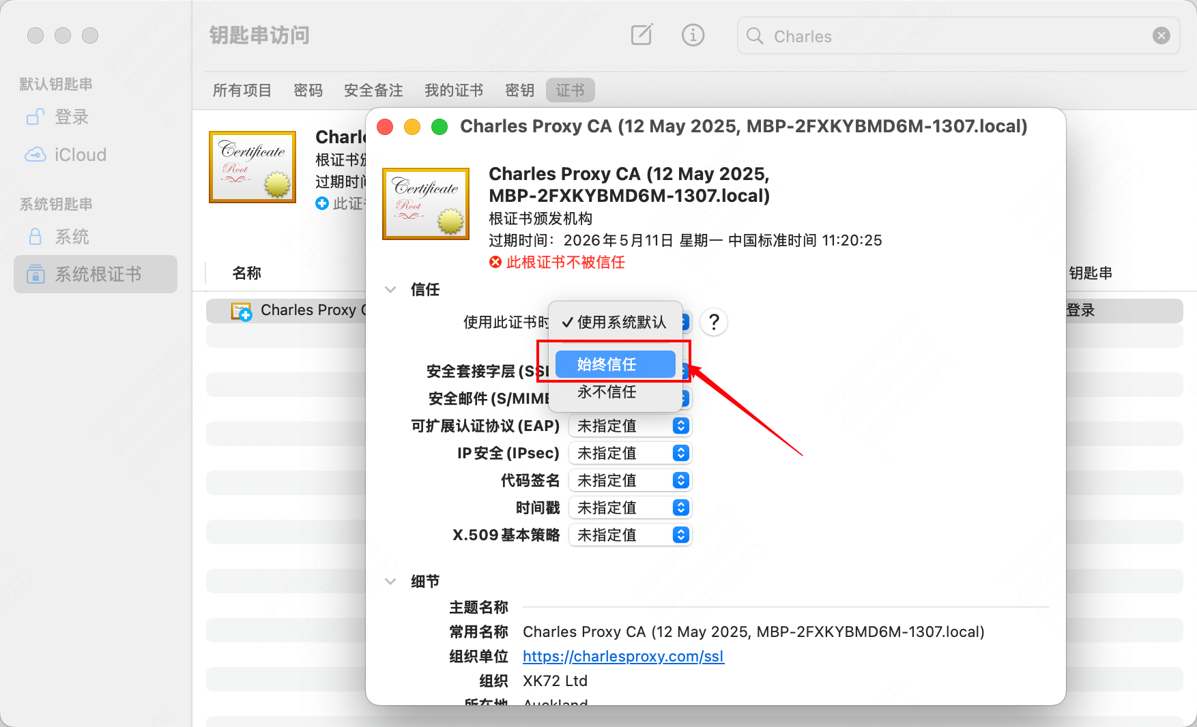
Task: Open the IPsec trust dropdown
Action: tap(630, 453)
